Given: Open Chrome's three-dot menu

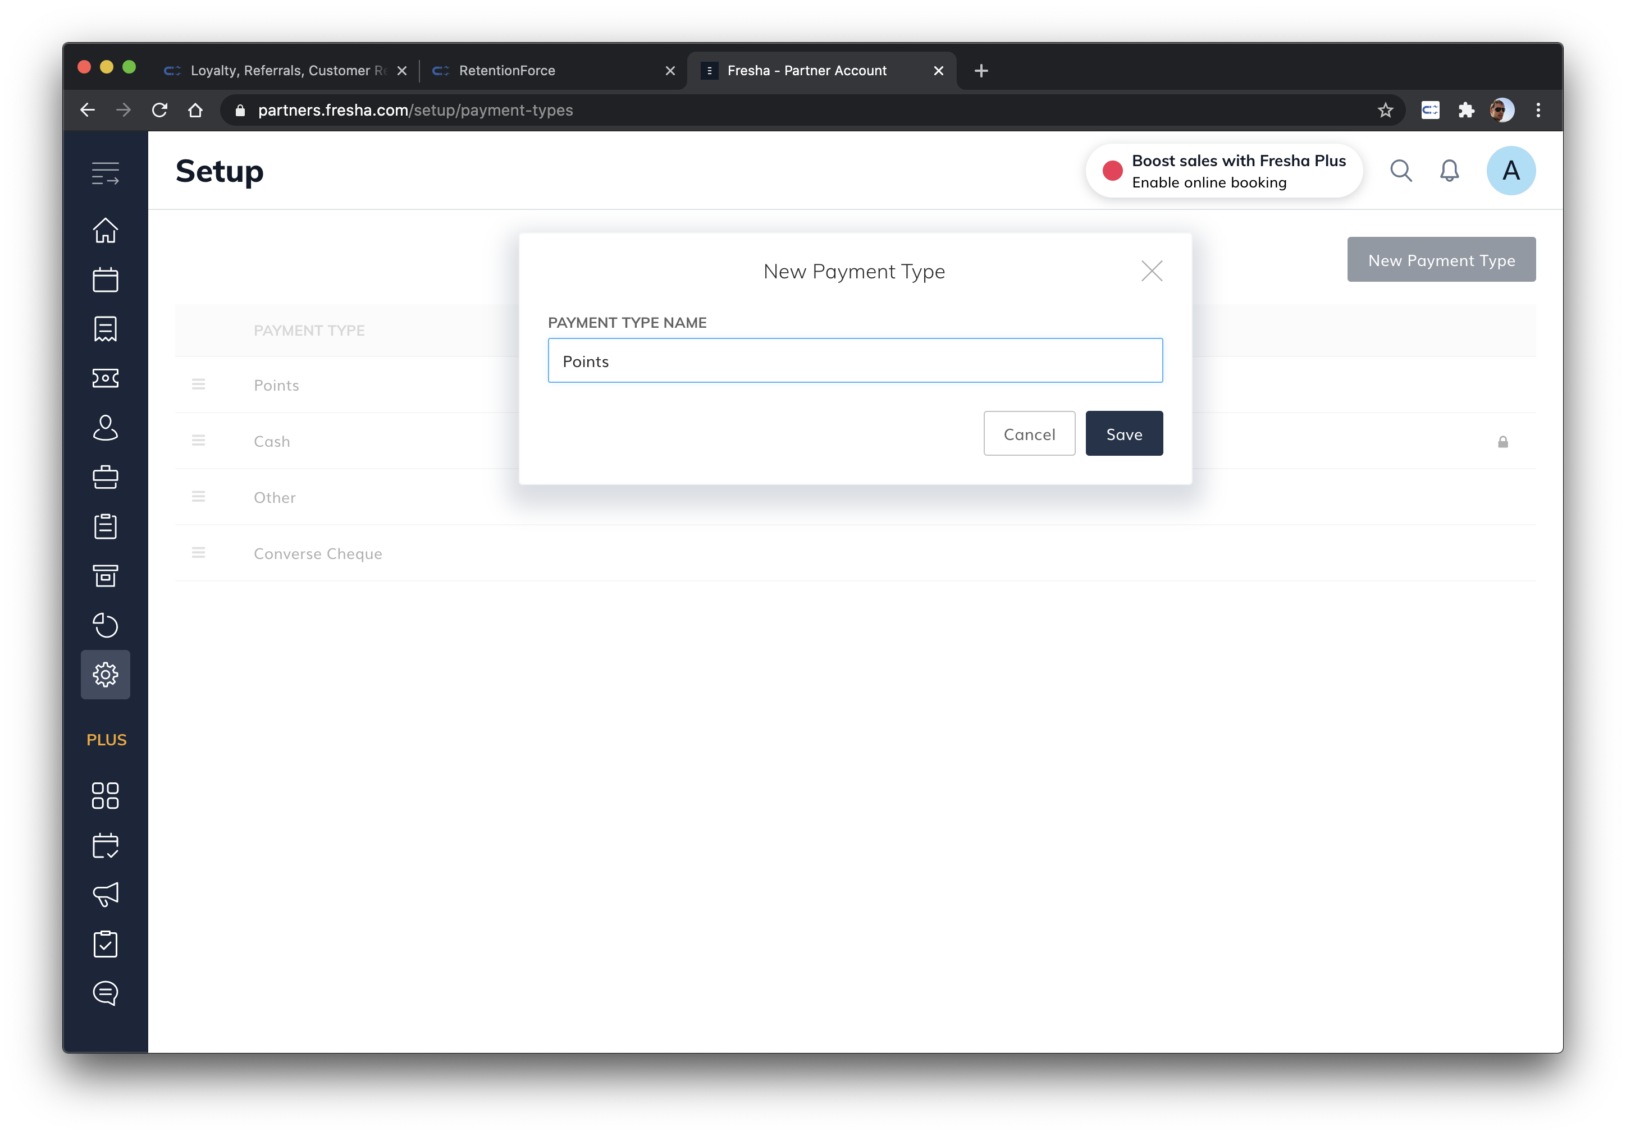Looking at the screenshot, I should click(1538, 111).
